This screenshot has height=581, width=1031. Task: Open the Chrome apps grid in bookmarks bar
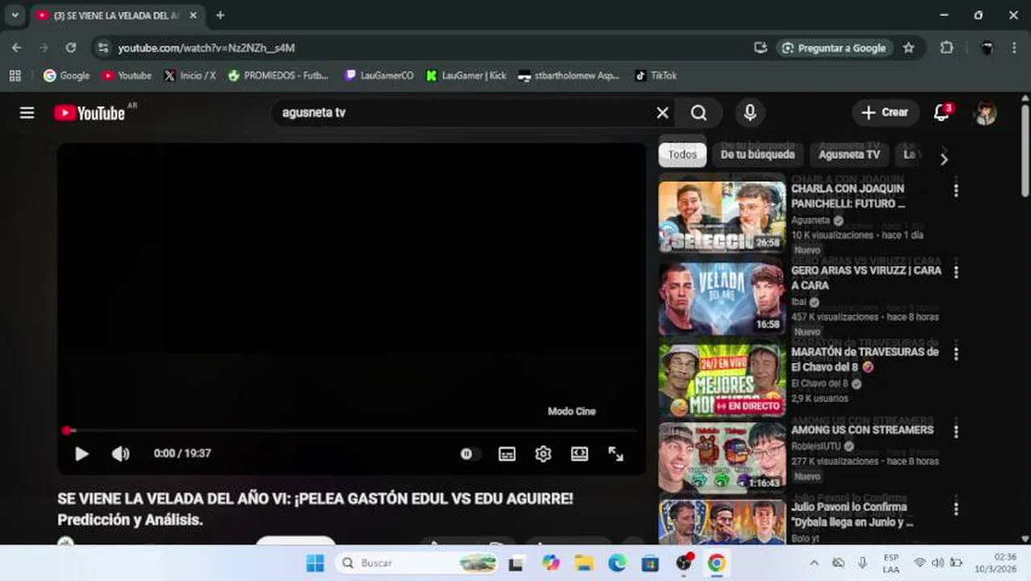[15, 76]
